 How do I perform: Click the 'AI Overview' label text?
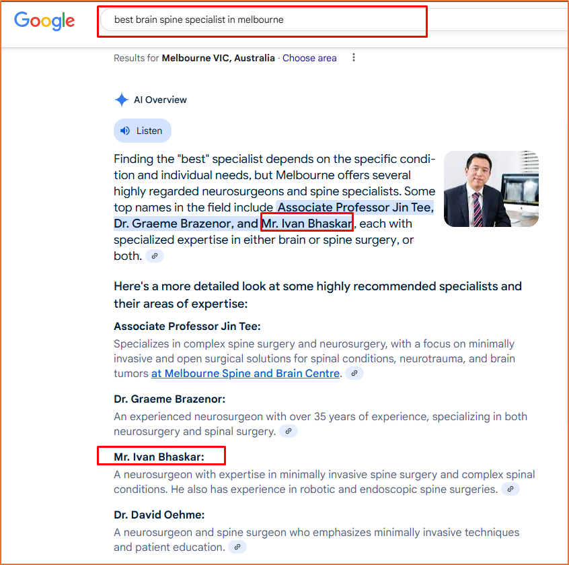click(160, 100)
